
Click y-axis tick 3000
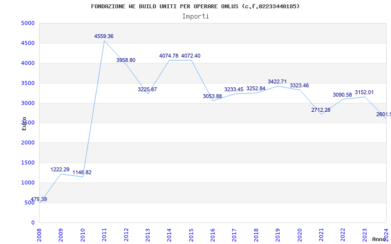[28, 103]
